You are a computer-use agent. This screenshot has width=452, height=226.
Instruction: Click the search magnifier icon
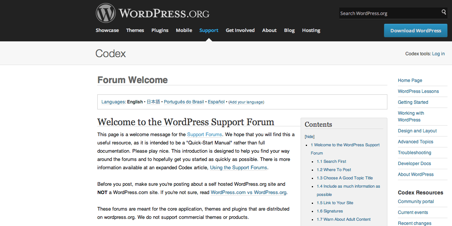444,13
